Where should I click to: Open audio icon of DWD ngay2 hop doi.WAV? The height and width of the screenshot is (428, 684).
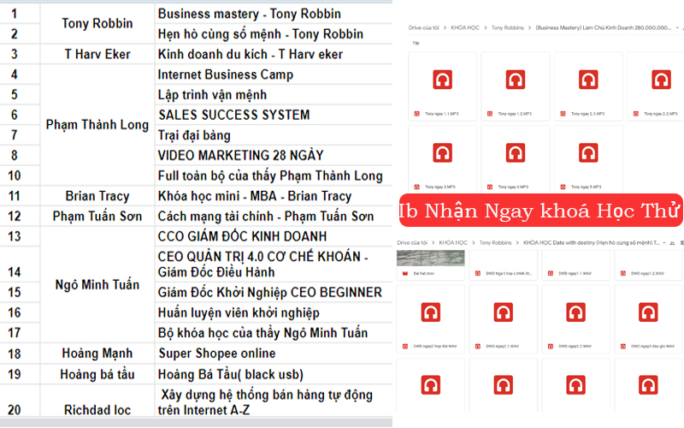(431, 312)
